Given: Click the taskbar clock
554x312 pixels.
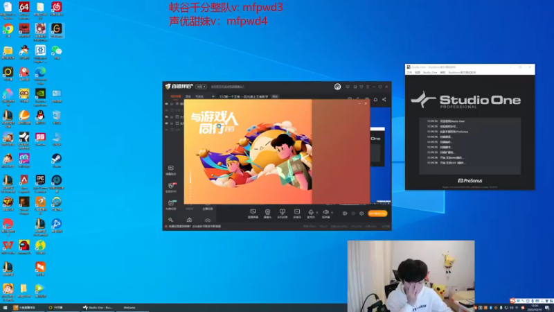Looking at the screenshot, I should (x=534, y=308).
